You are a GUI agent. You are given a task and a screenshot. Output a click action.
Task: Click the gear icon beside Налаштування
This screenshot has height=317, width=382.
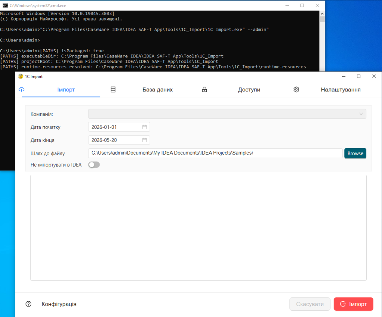pyautogui.click(x=296, y=90)
